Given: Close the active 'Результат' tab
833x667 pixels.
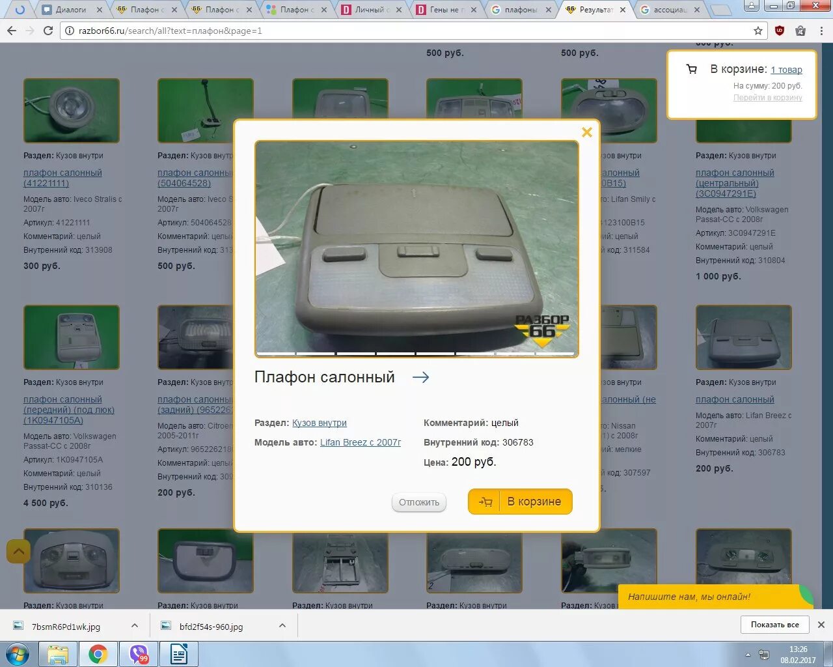Looking at the screenshot, I should [x=623, y=10].
